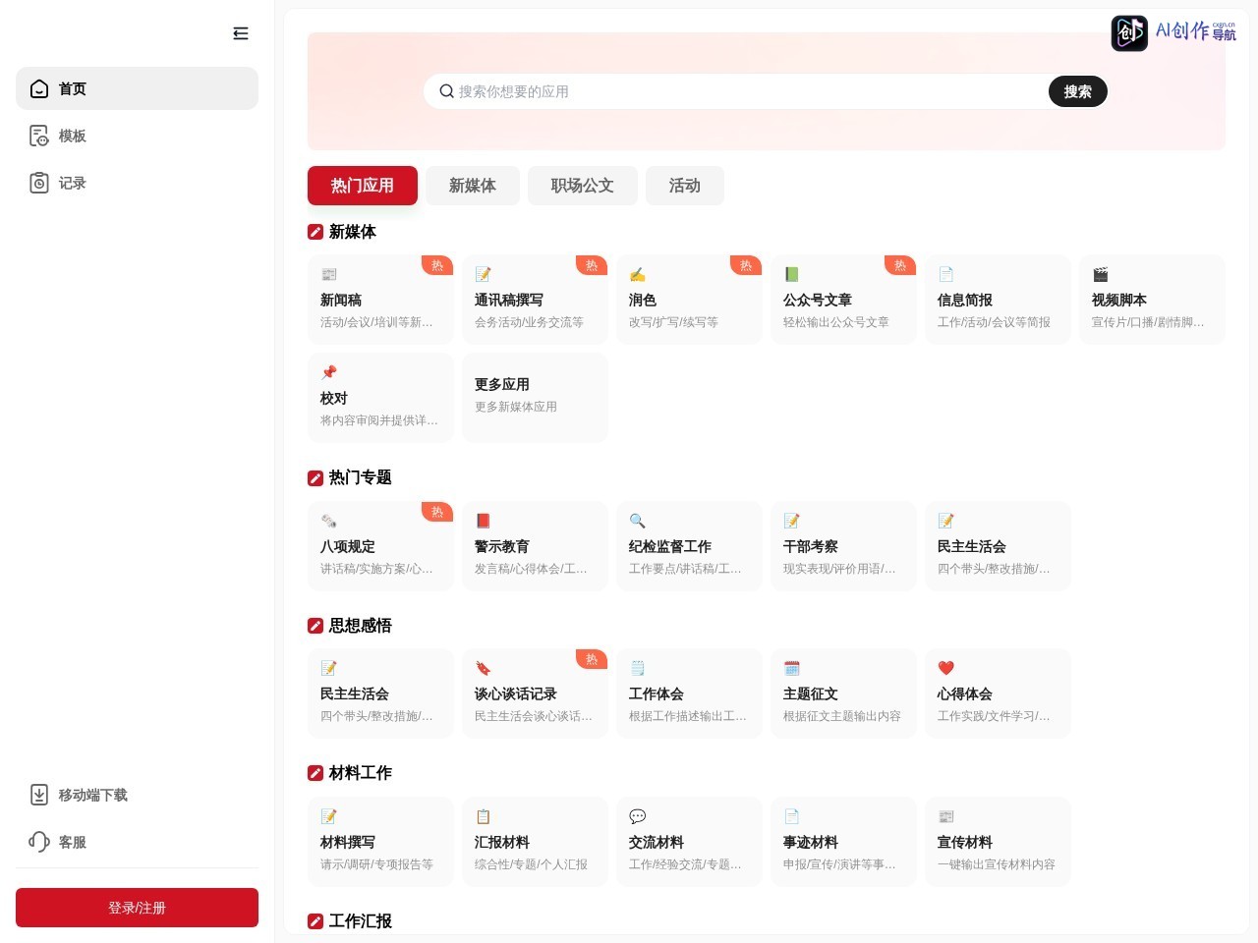Click the magnifier icon in the search field
This screenshot has width=1258, height=943.
446,91
